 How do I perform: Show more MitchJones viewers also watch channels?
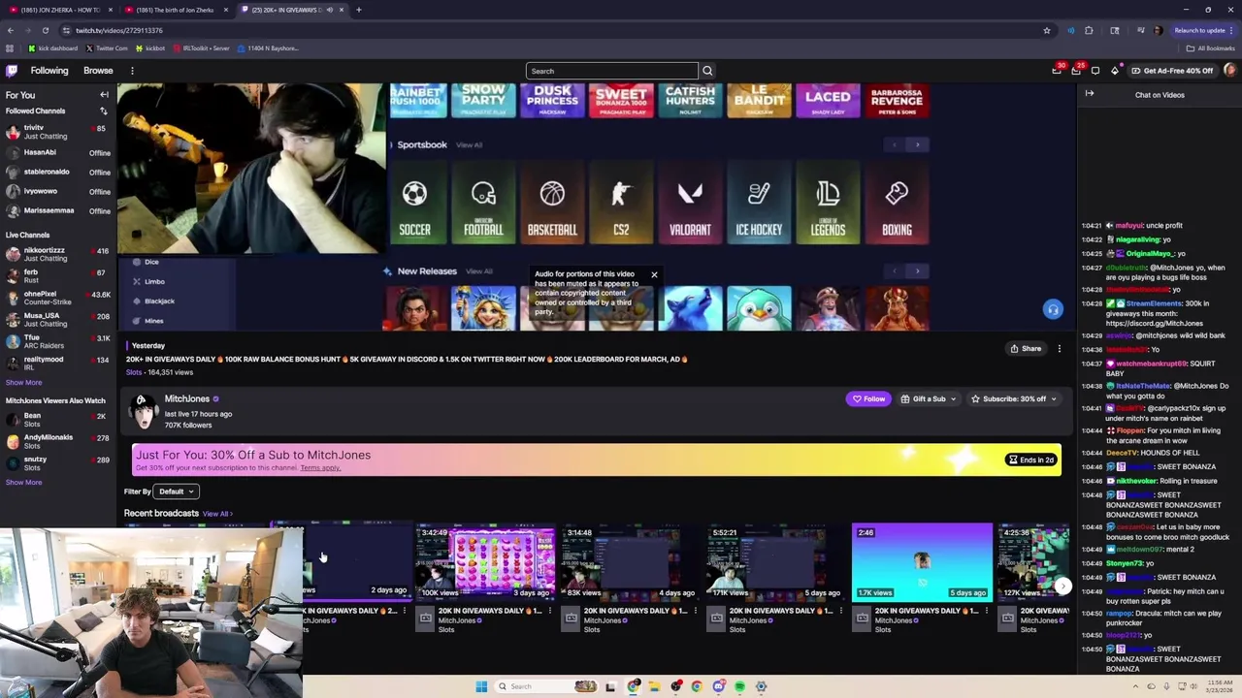pos(24,482)
